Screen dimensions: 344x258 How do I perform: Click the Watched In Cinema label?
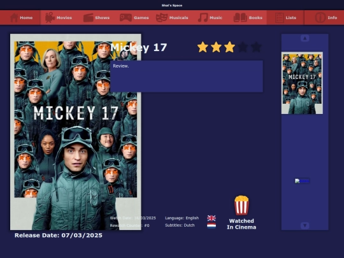coord(241,224)
